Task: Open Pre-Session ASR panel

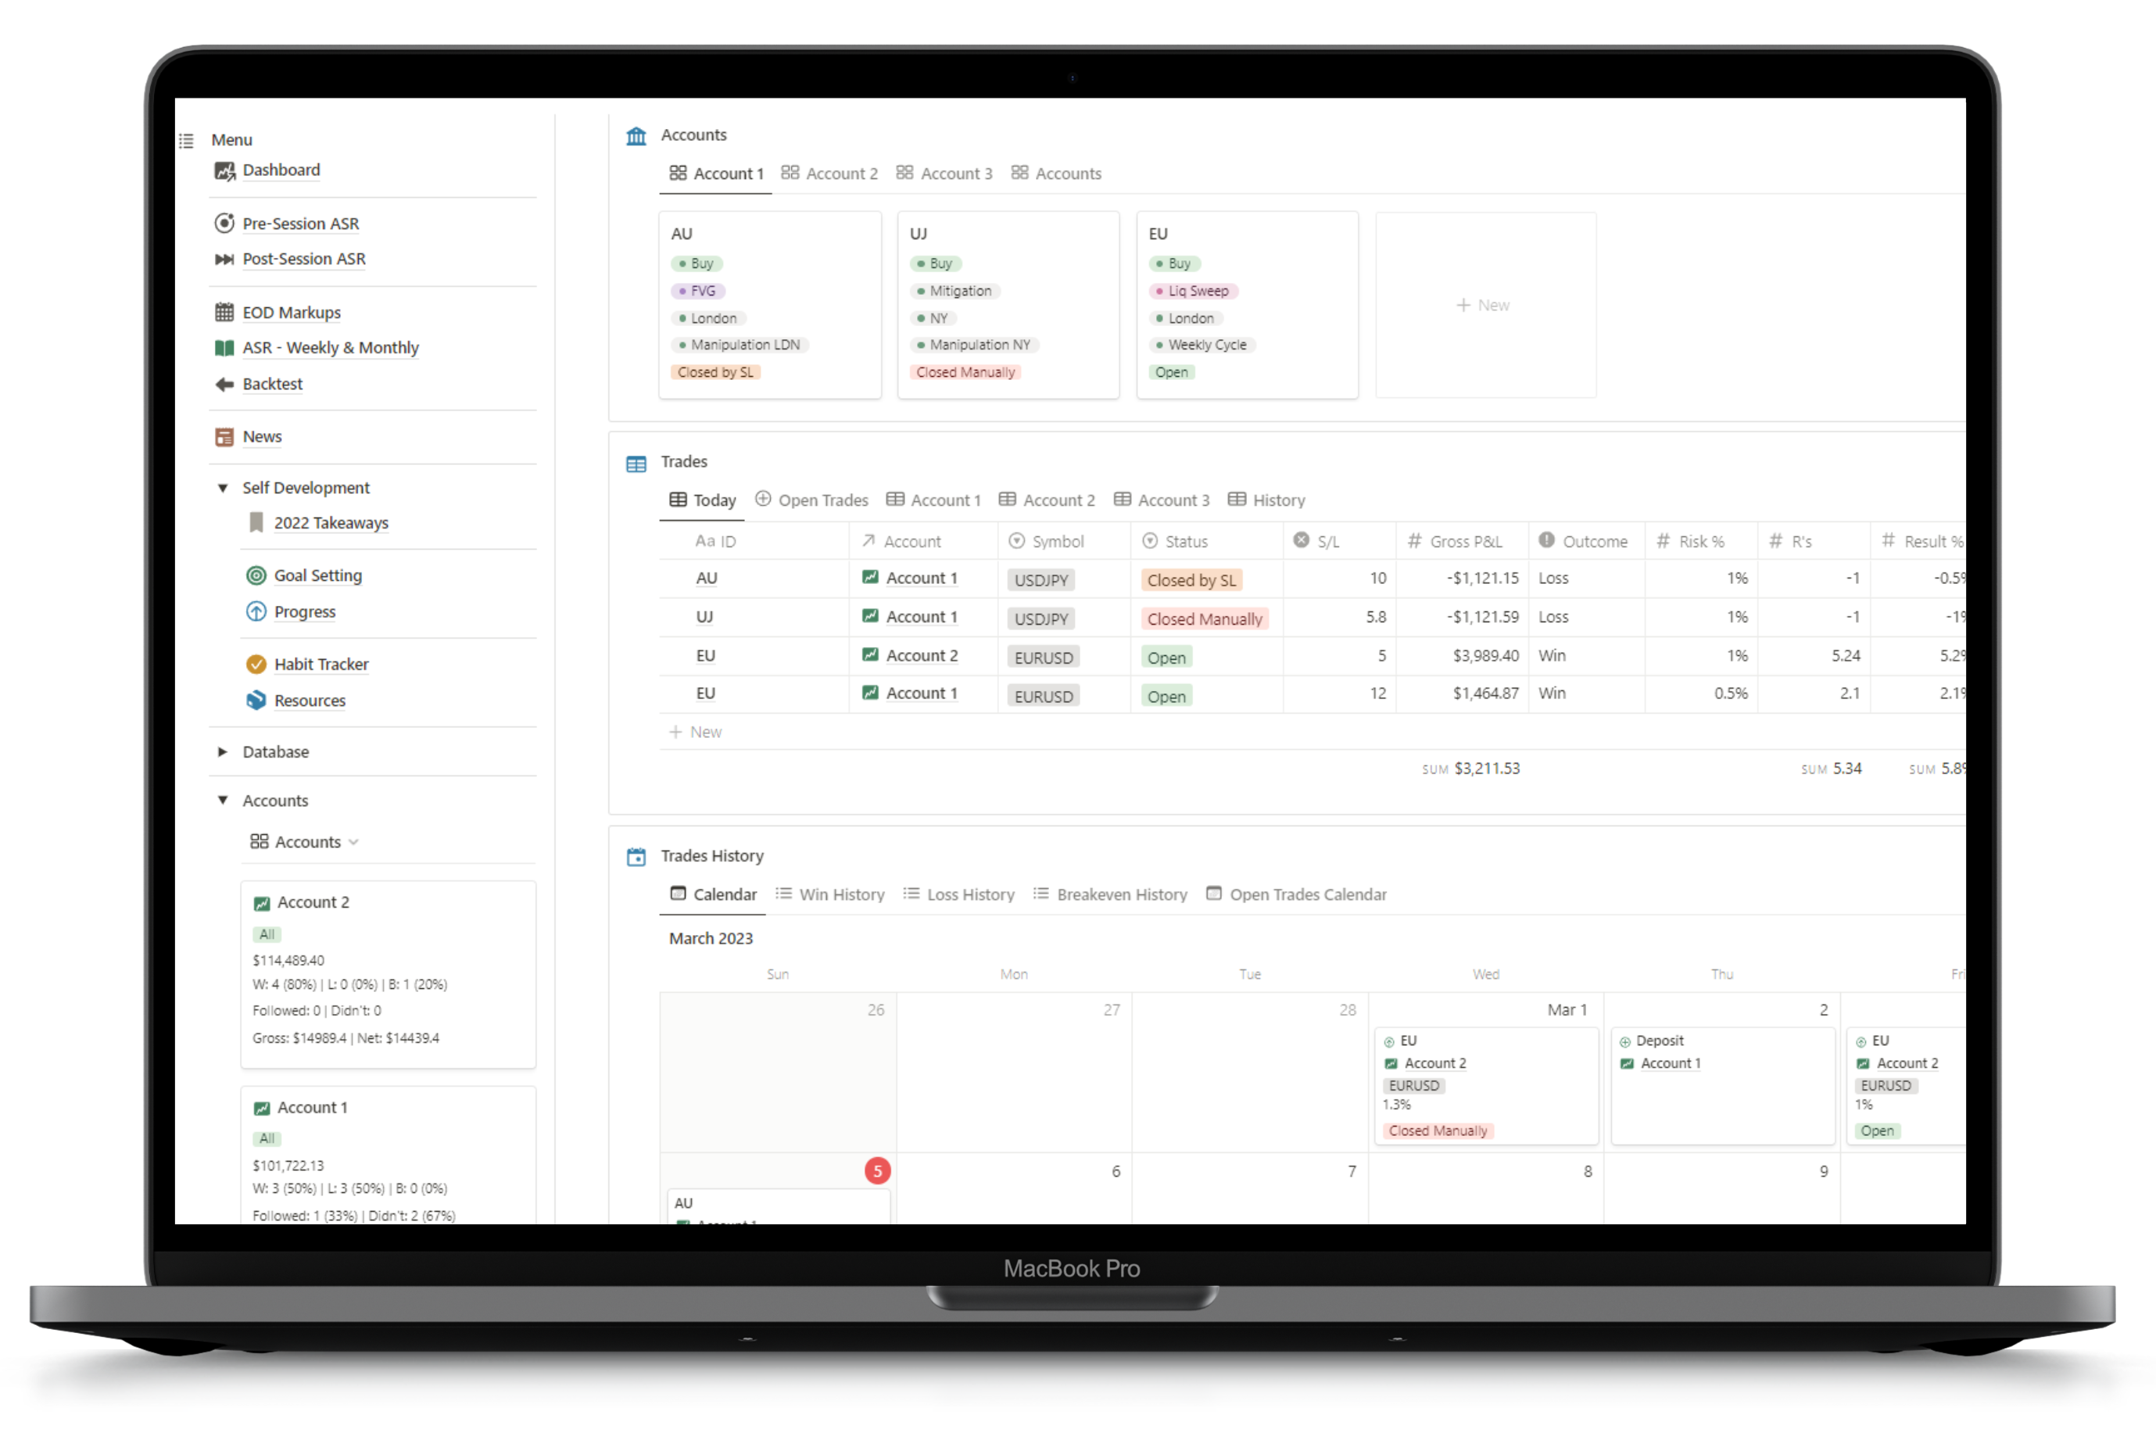Action: [x=299, y=222]
